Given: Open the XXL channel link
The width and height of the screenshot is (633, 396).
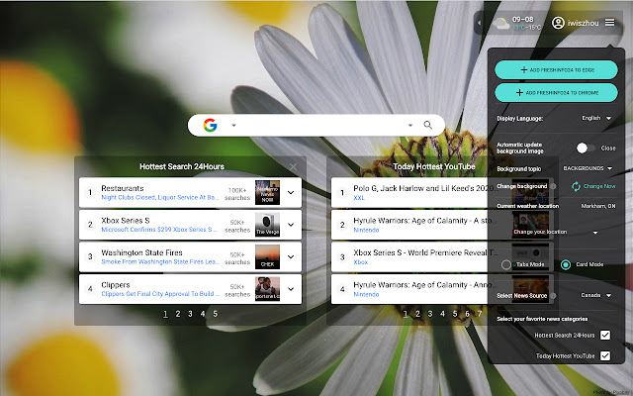Looking at the screenshot, I should 359,198.
